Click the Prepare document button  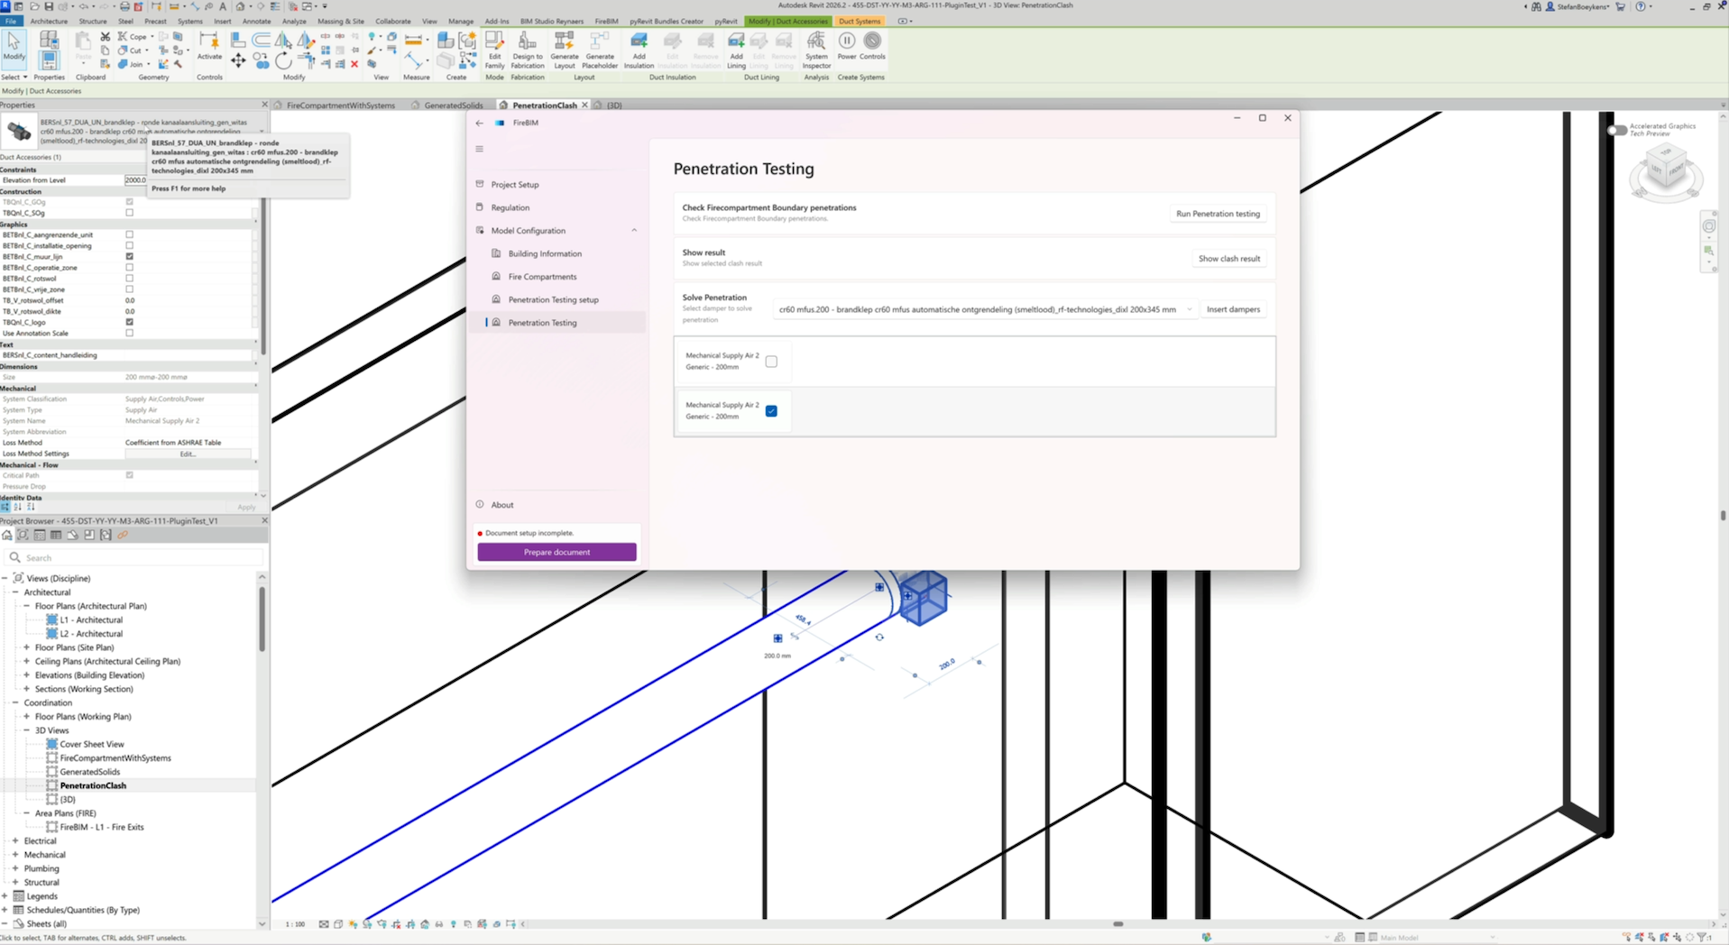tap(556, 552)
